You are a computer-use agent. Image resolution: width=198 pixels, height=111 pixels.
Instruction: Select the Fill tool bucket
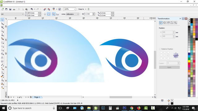(x=2, y=84)
